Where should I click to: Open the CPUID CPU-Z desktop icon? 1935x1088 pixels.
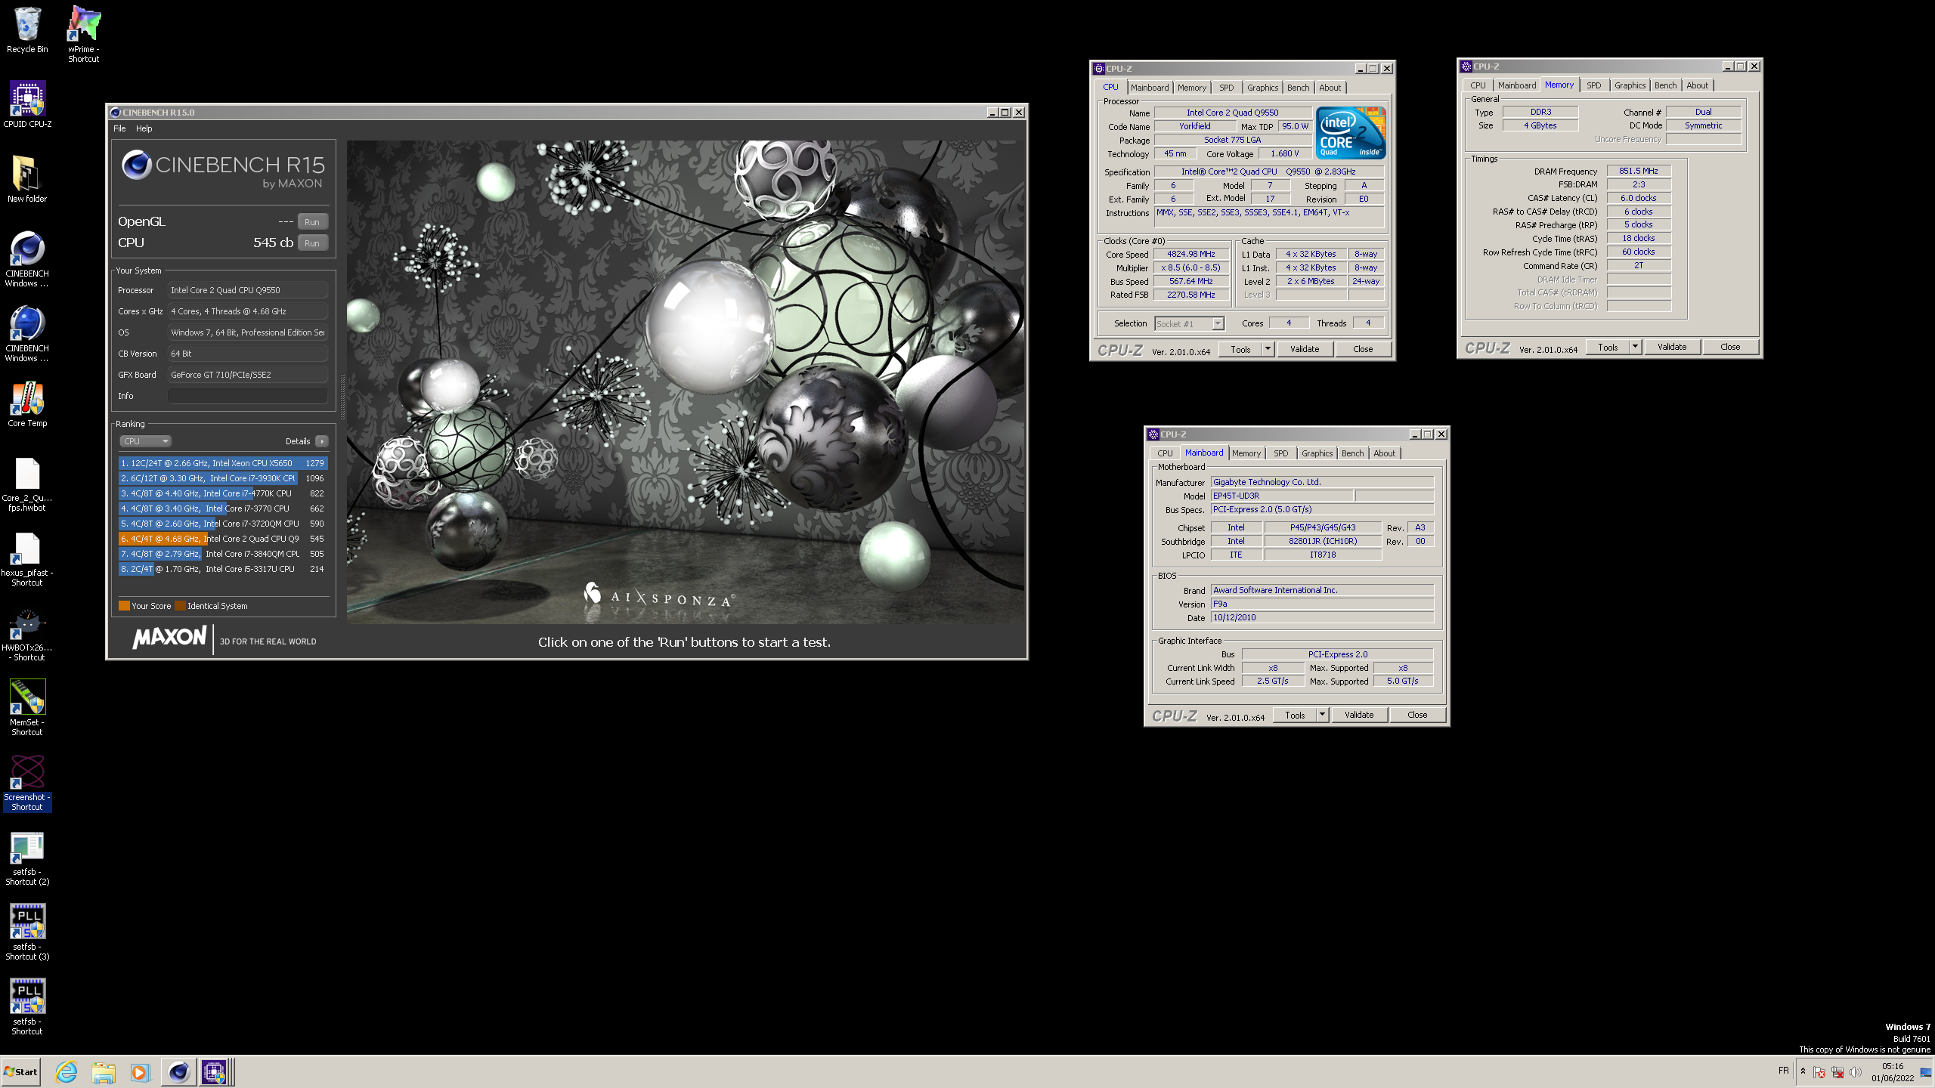pos(27,104)
